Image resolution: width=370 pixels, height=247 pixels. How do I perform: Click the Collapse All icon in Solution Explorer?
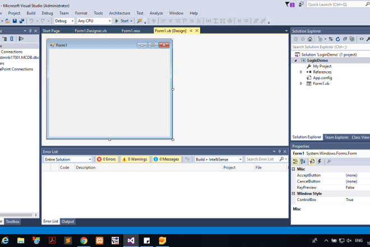click(345, 39)
